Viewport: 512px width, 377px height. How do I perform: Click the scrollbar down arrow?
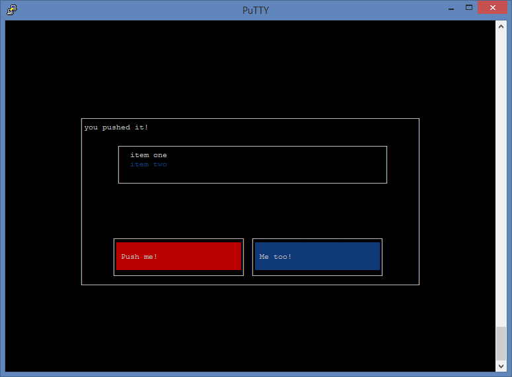(501, 366)
